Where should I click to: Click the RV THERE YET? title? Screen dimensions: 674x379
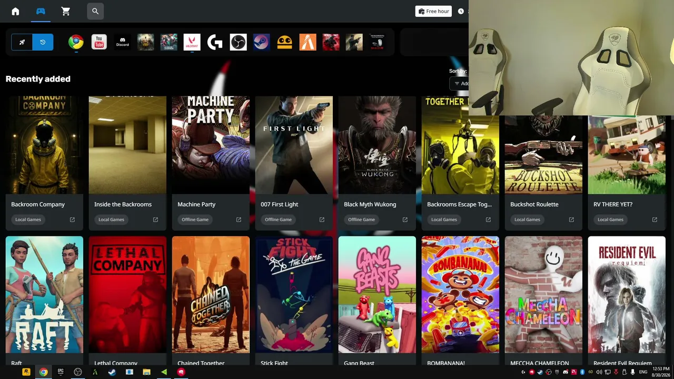point(613,204)
